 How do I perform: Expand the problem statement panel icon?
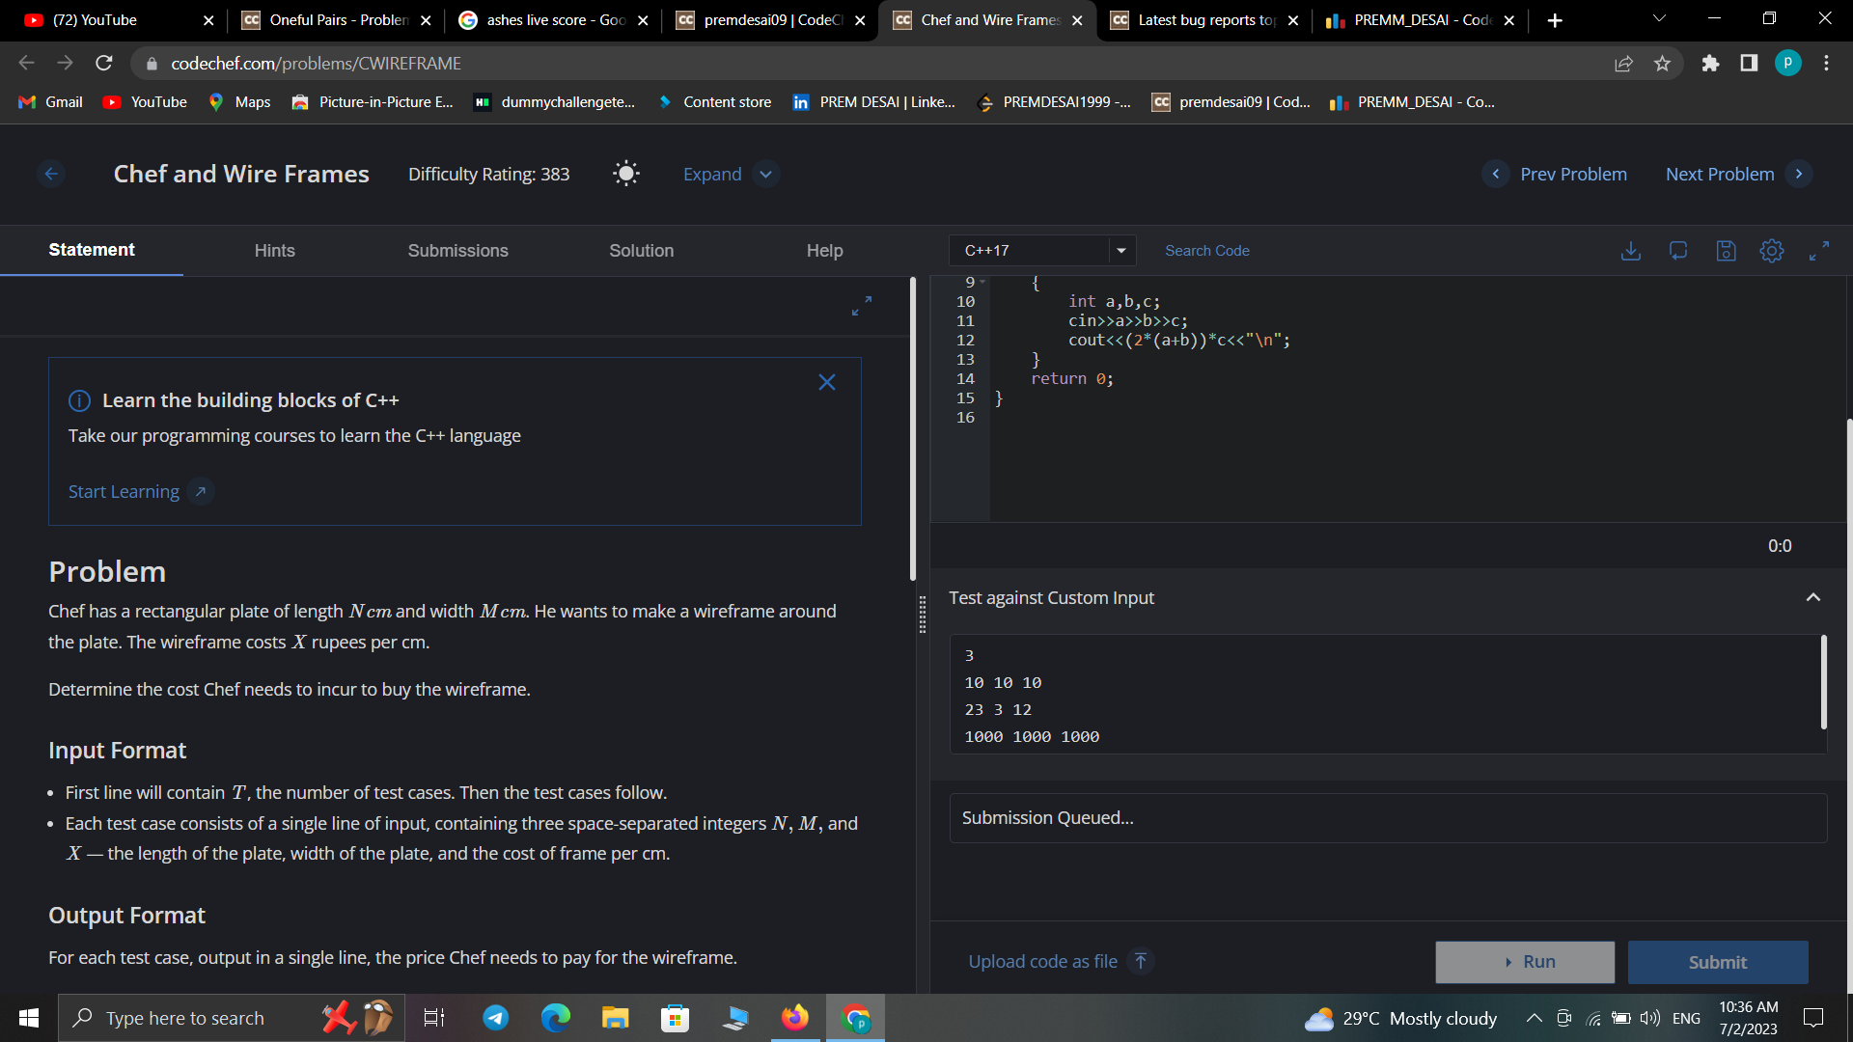(862, 306)
